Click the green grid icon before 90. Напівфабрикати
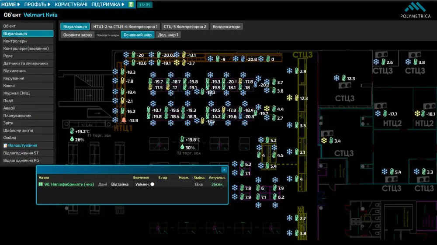 coord(41,184)
